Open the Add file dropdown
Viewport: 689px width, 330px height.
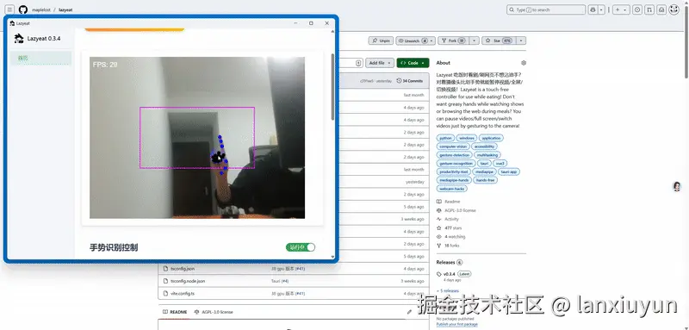tap(380, 63)
